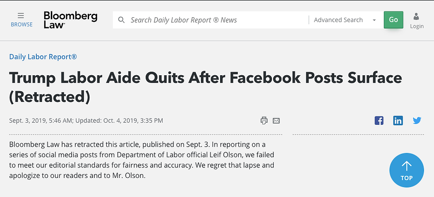Click the Sept. 3, 2019 timestamp line
Screen dimensions: 434x197
(x=86, y=120)
